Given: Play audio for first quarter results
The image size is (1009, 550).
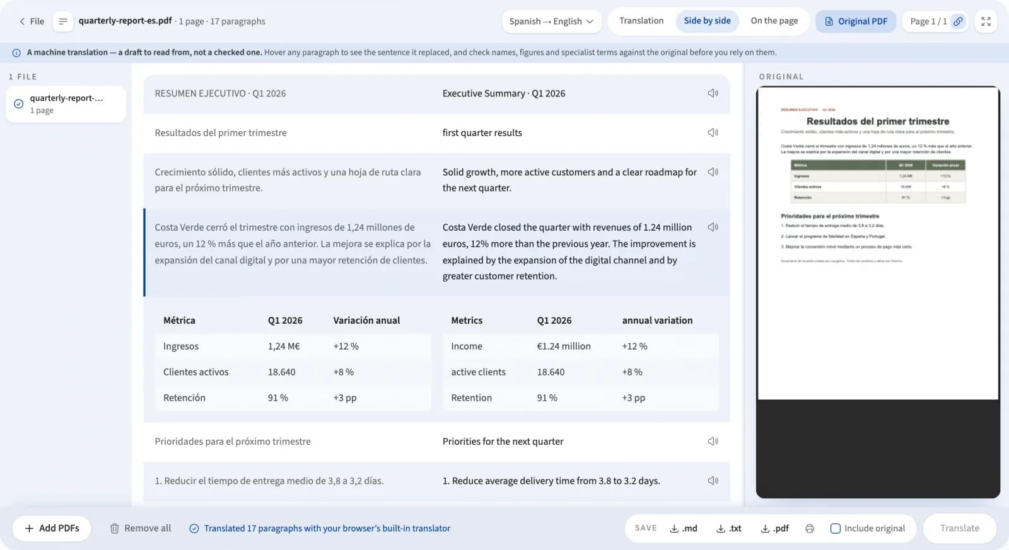Looking at the screenshot, I should pos(713,133).
